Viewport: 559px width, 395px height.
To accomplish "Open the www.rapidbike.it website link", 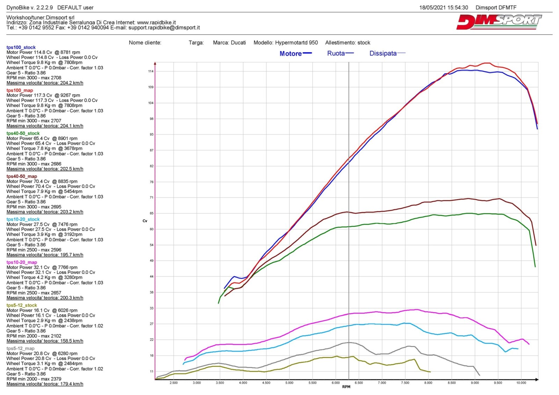I will [x=156, y=22].
